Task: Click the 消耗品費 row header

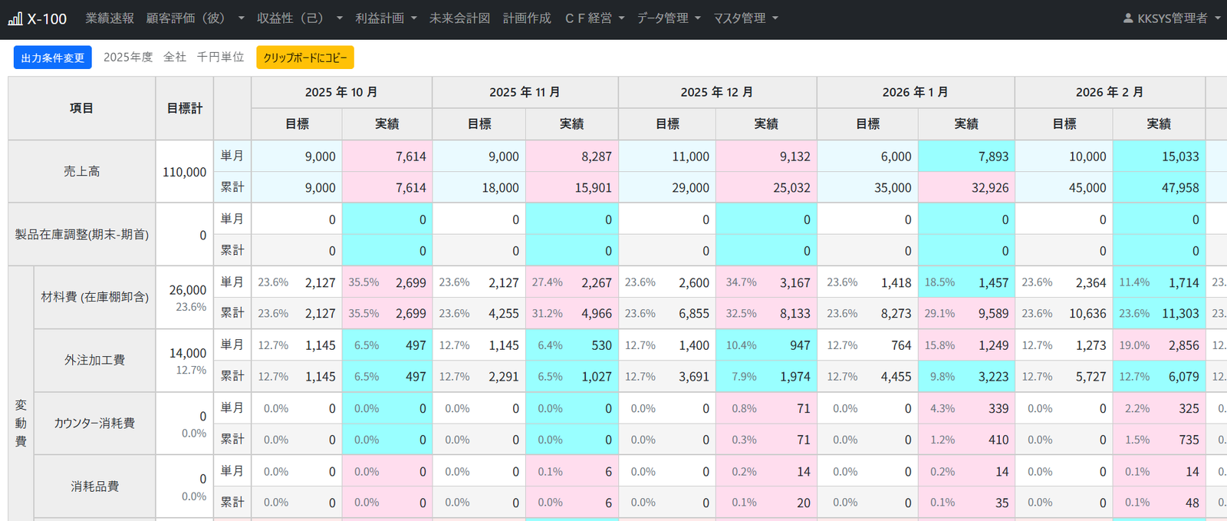Action: [x=95, y=486]
